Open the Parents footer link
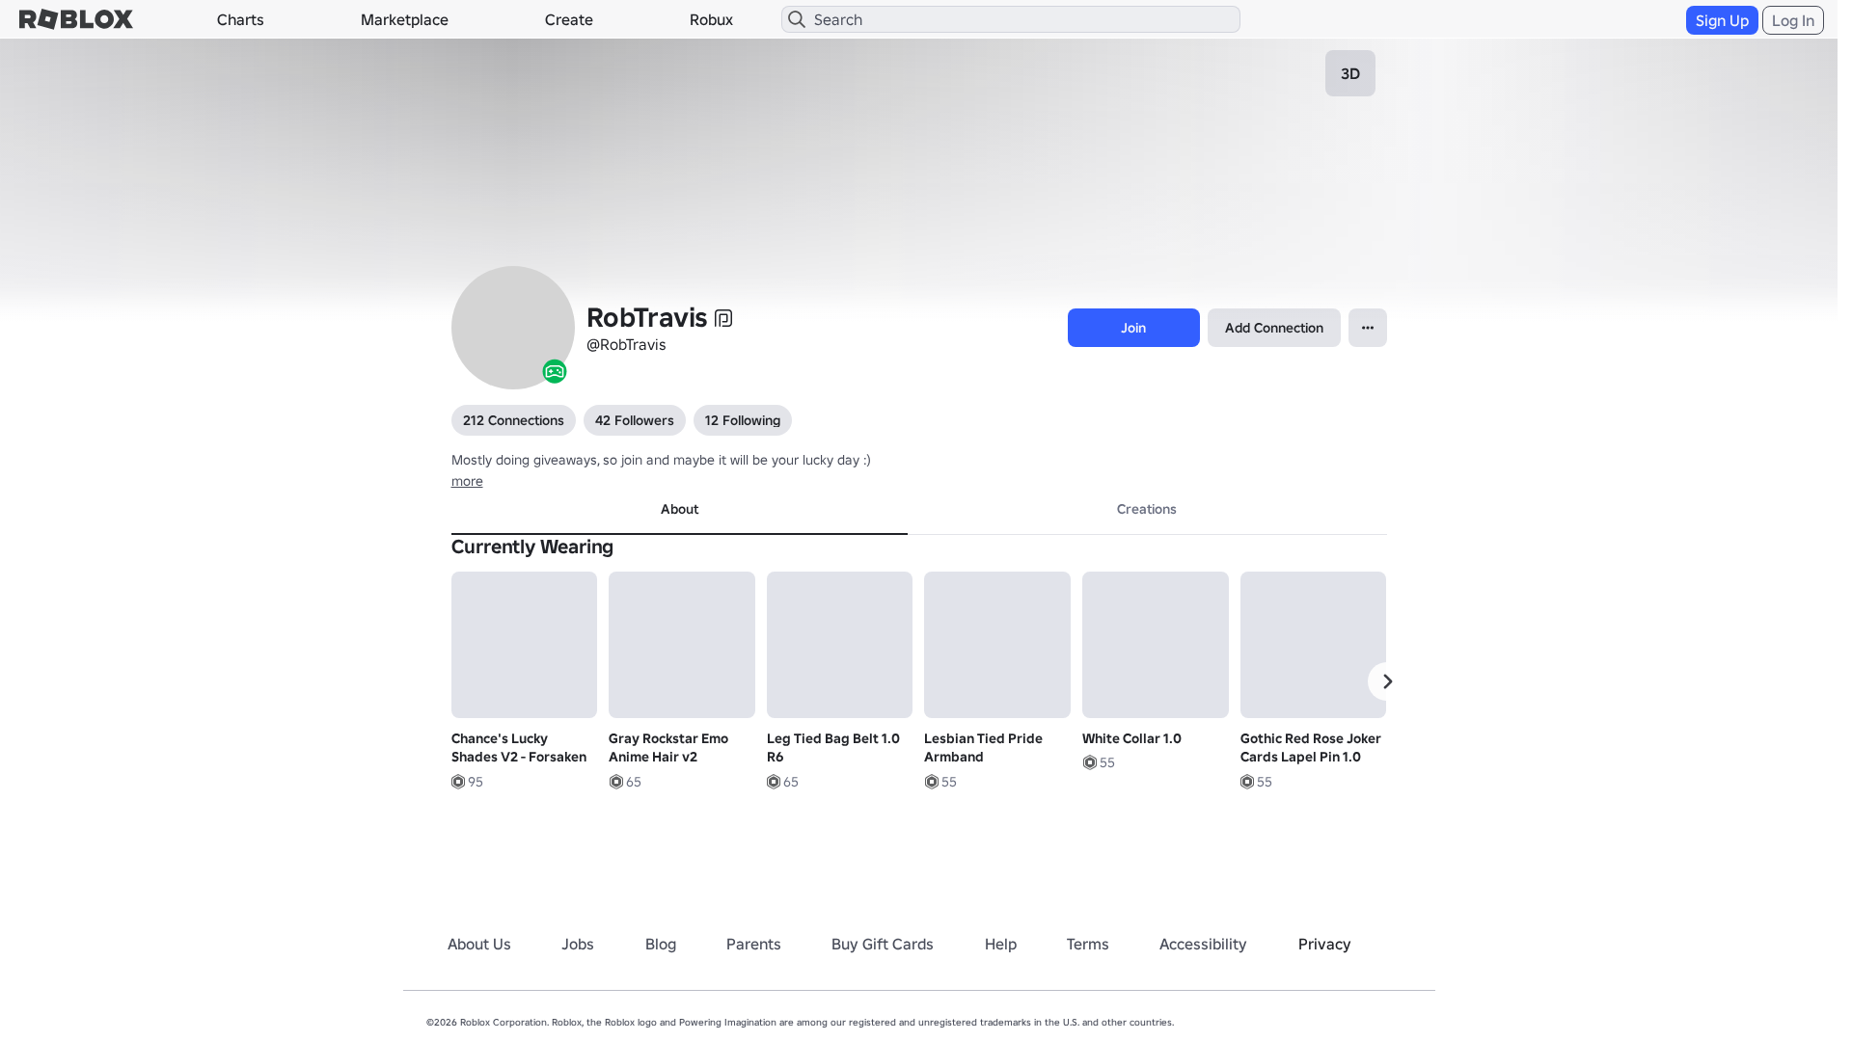Image resolution: width=1852 pixels, height=1041 pixels. pos(753,945)
